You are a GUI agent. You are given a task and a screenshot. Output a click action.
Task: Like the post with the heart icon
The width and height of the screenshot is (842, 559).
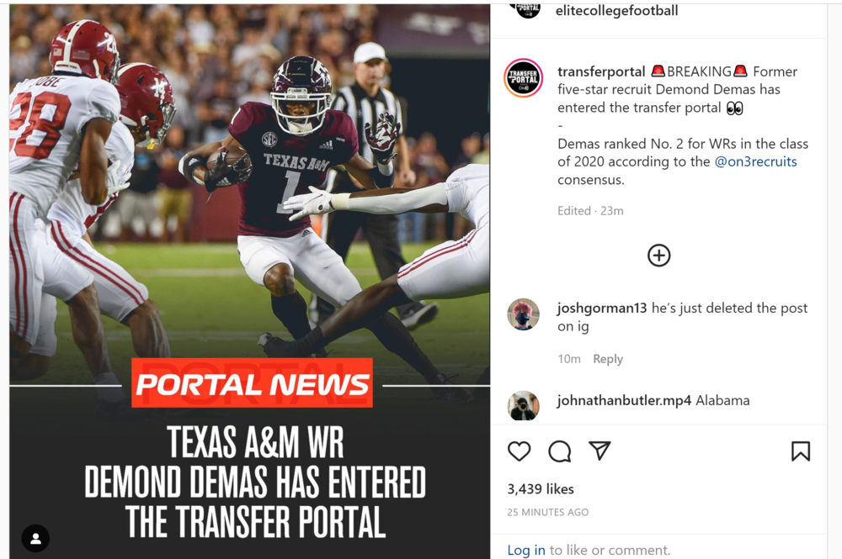pyautogui.click(x=519, y=451)
